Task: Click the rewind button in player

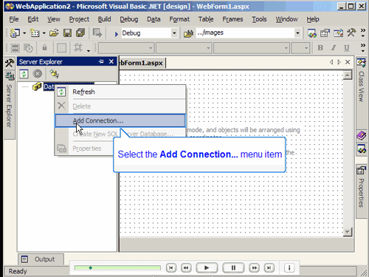Action: 186,267
